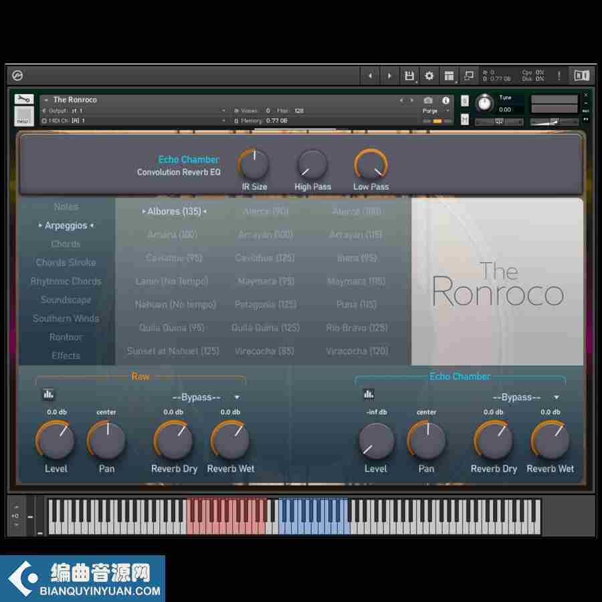Click Raw section mixer bars icon

48,394
